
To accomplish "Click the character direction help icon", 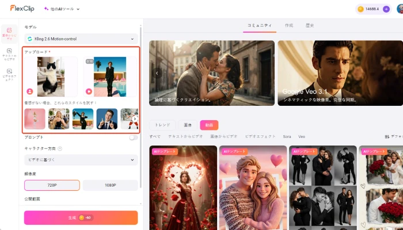I will coord(60,148).
